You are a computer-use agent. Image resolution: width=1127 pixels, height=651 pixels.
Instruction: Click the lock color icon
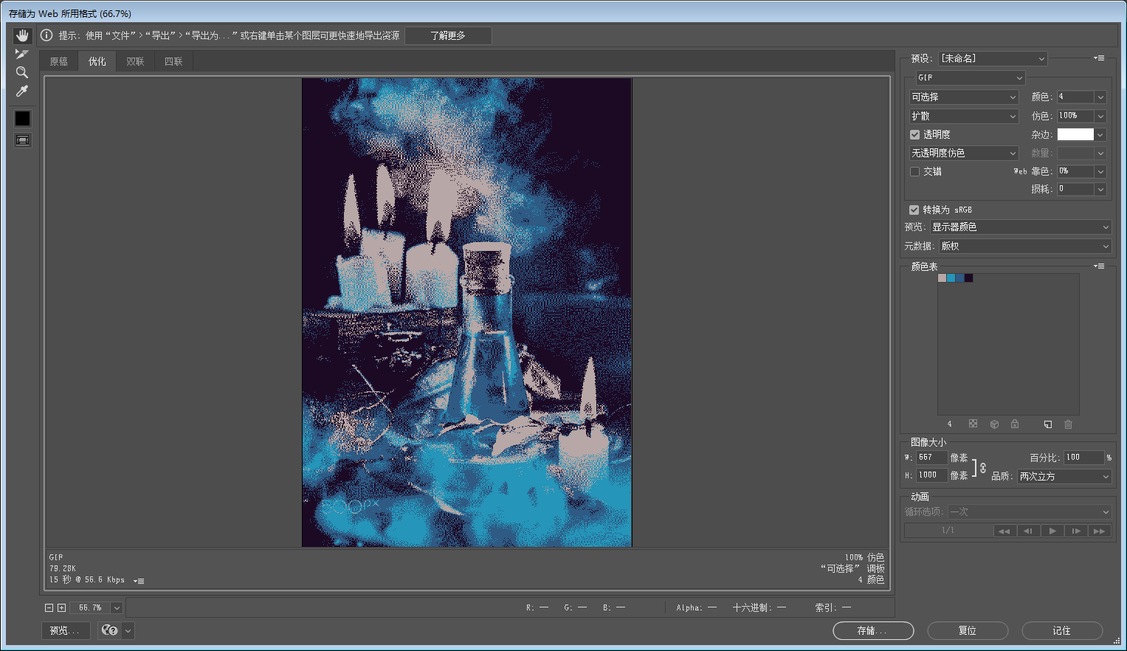(1015, 424)
